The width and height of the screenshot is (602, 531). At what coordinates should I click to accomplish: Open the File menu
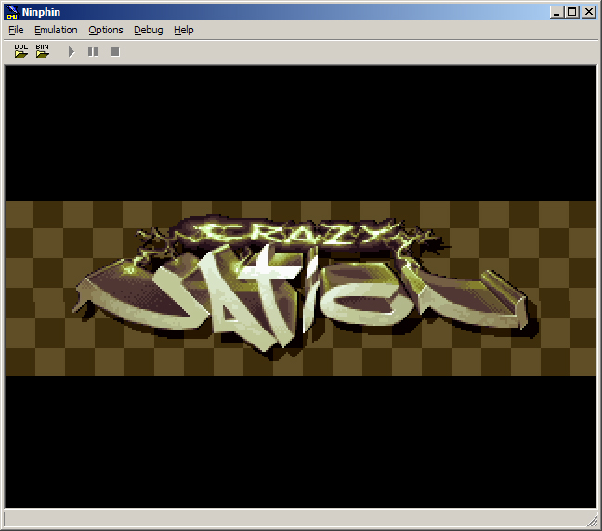(16, 30)
